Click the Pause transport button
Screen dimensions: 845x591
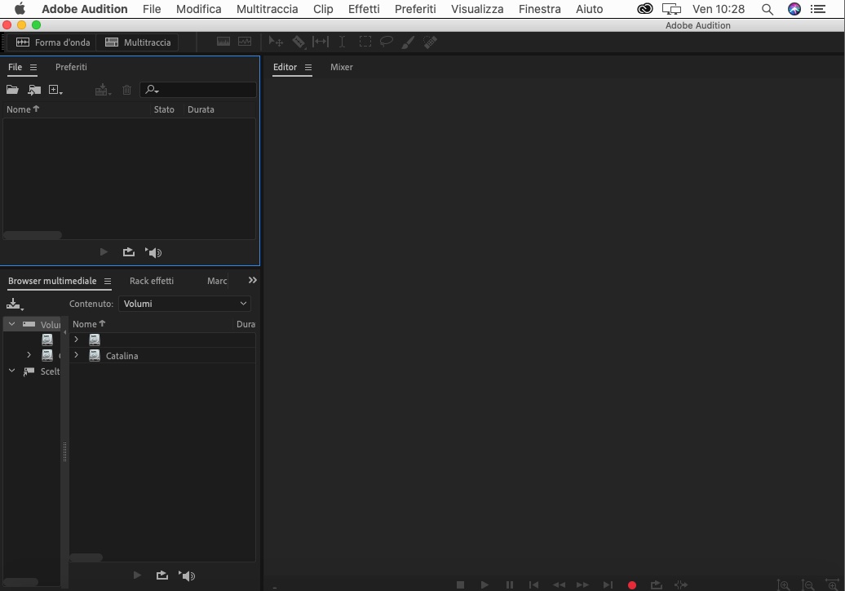[x=509, y=584]
